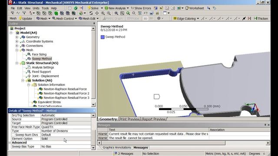Collapse the Solution Information node

(29, 85)
